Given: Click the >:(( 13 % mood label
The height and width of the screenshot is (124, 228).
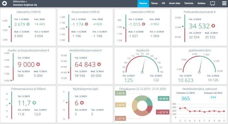Looking at the screenshot, I should tap(162, 112).
